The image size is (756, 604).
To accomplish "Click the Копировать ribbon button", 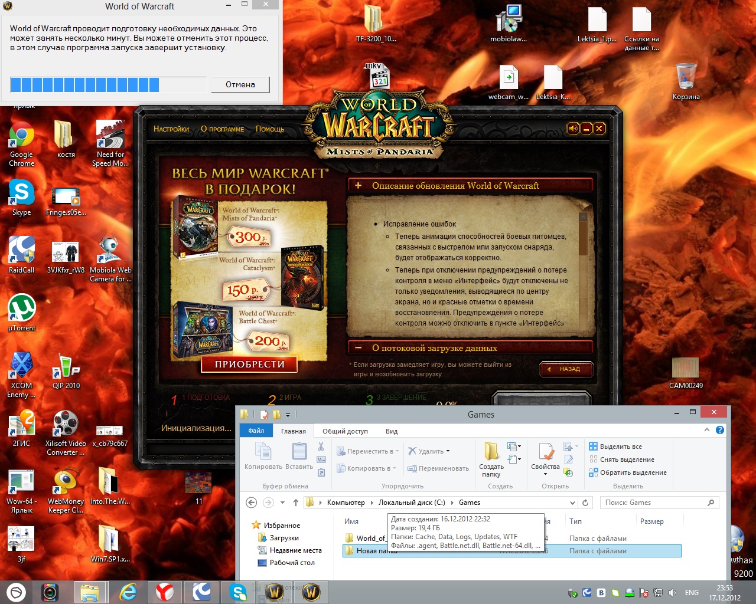I will coord(263,456).
